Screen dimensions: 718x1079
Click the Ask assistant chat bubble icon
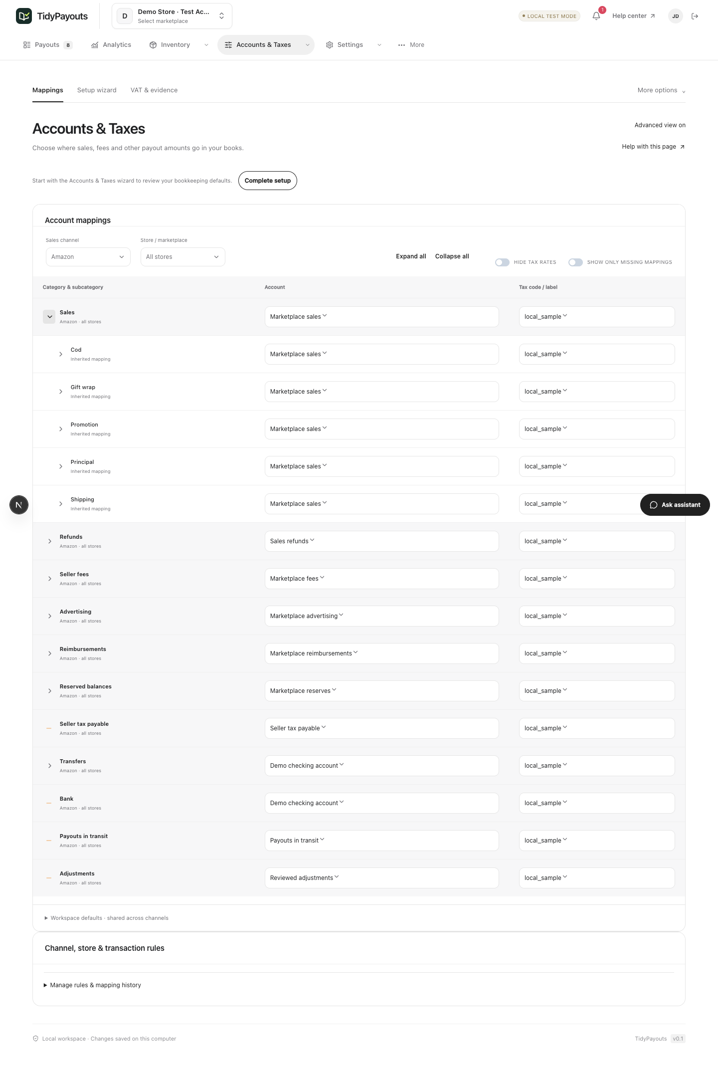point(654,505)
